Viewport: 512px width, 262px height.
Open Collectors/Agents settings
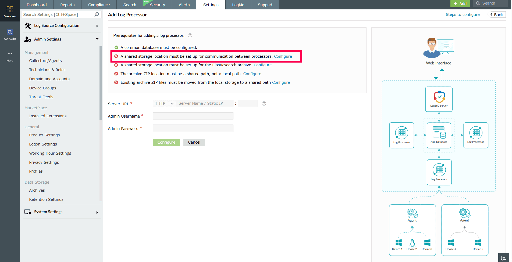pos(45,61)
